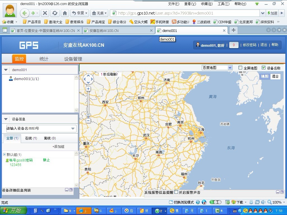This screenshot has width=287, height=215.
Task: Open the 收藏(B) menu
Action: pyautogui.click(x=207, y=4)
